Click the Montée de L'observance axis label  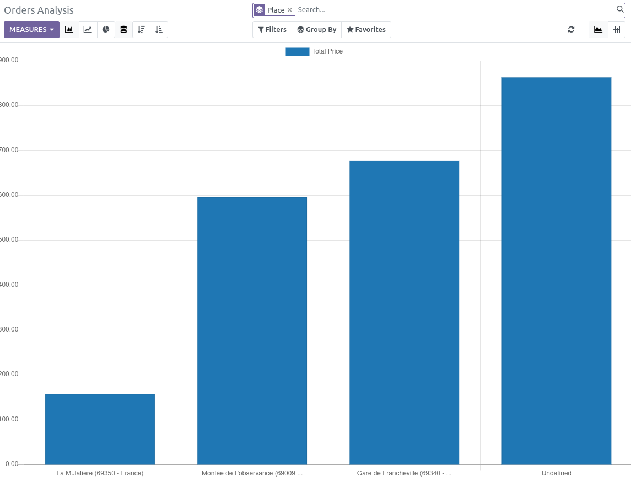[252, 473]
